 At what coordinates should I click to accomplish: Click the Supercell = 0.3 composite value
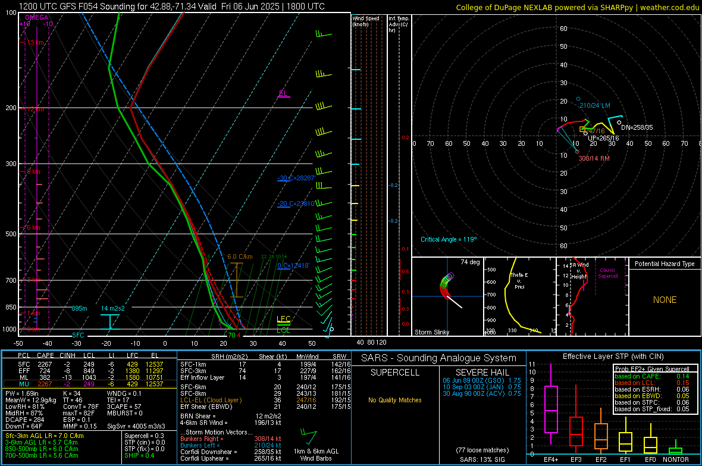144,436
